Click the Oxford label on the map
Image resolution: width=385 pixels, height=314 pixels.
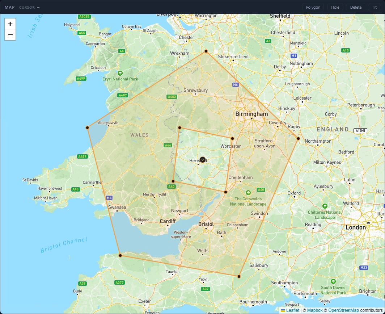pos(294,193)
